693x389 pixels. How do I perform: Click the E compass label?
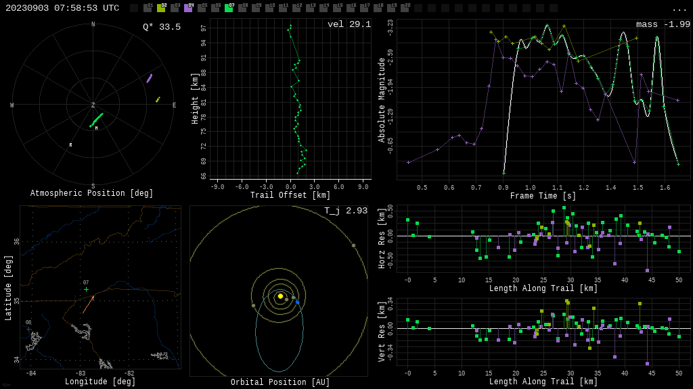[x=174, y=105]
